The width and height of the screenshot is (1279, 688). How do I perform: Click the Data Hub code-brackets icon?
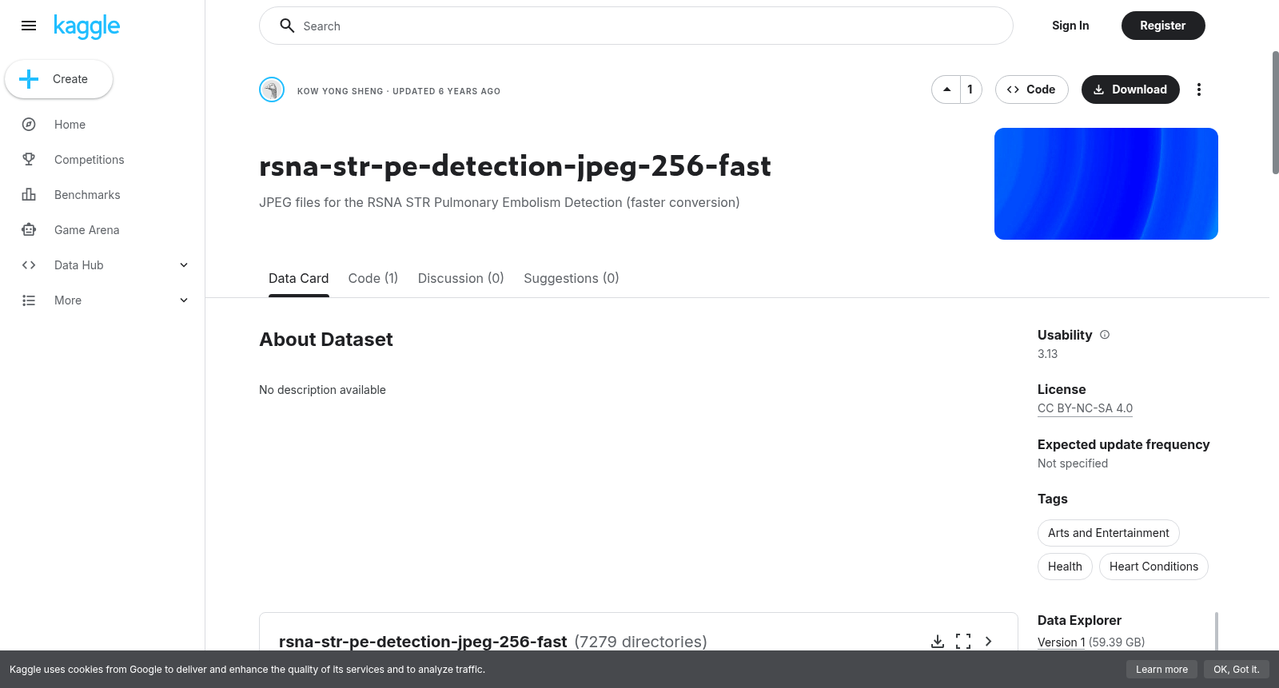coord(29,265)
